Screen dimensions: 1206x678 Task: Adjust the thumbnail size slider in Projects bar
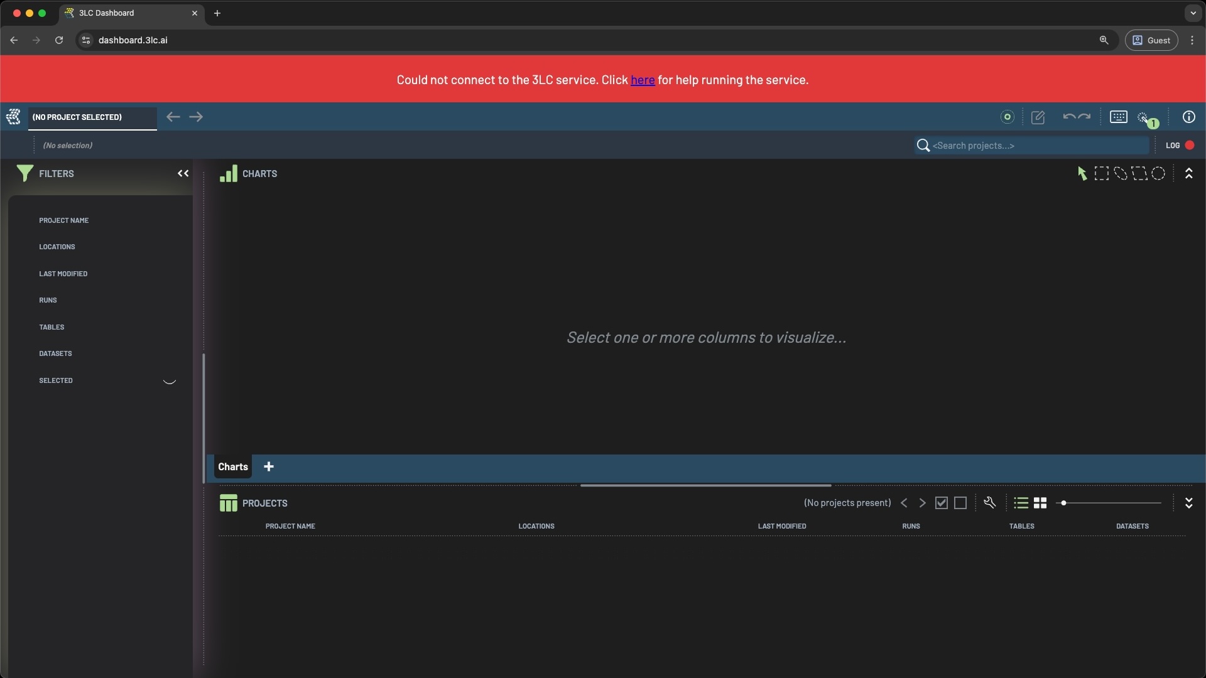(x=1064, y=503)
